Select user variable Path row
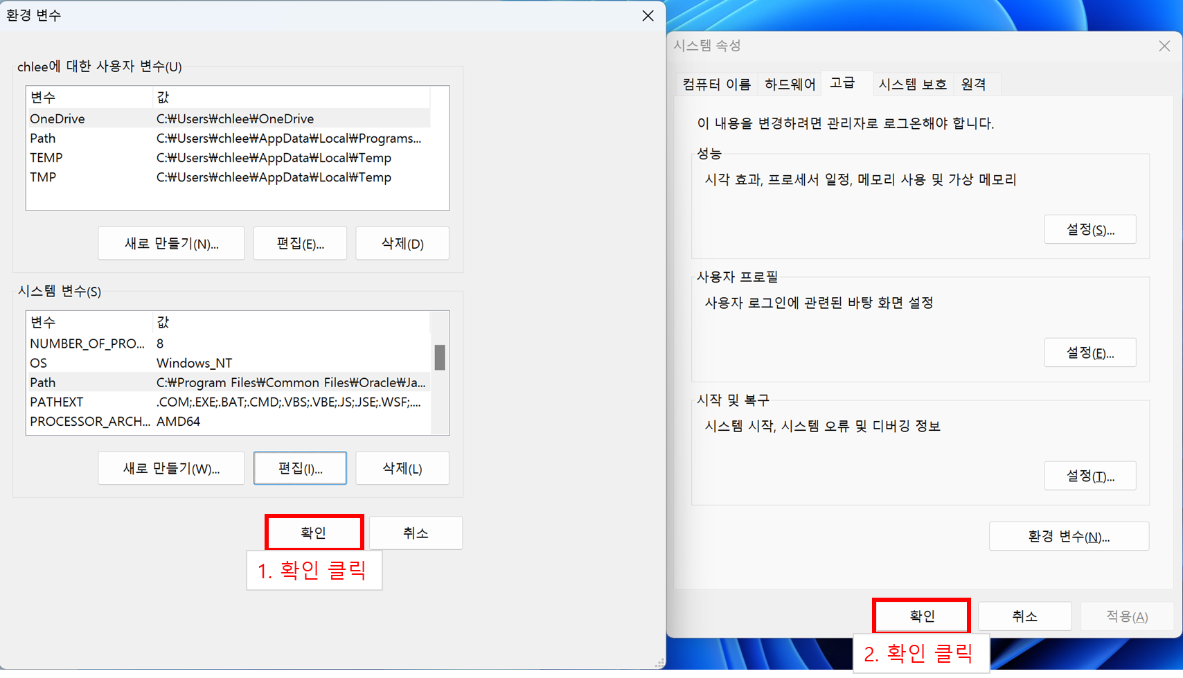 tap(229, 138)
